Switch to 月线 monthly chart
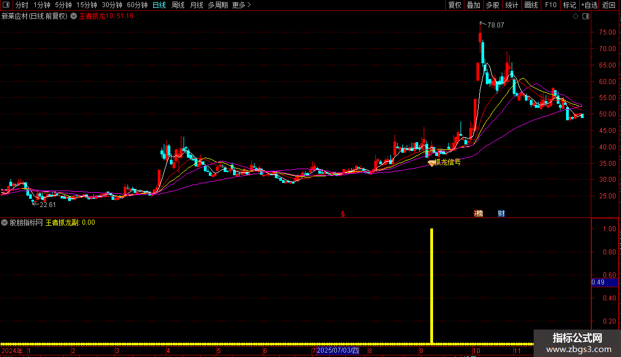 (196, 5)
